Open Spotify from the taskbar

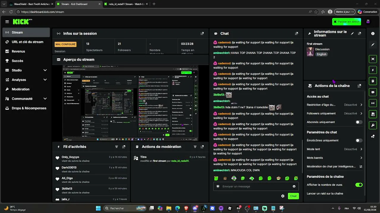tap(221, 208)
